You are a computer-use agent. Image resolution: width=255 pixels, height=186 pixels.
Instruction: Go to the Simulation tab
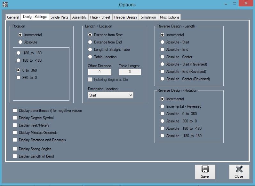click(x=148, y=17)
